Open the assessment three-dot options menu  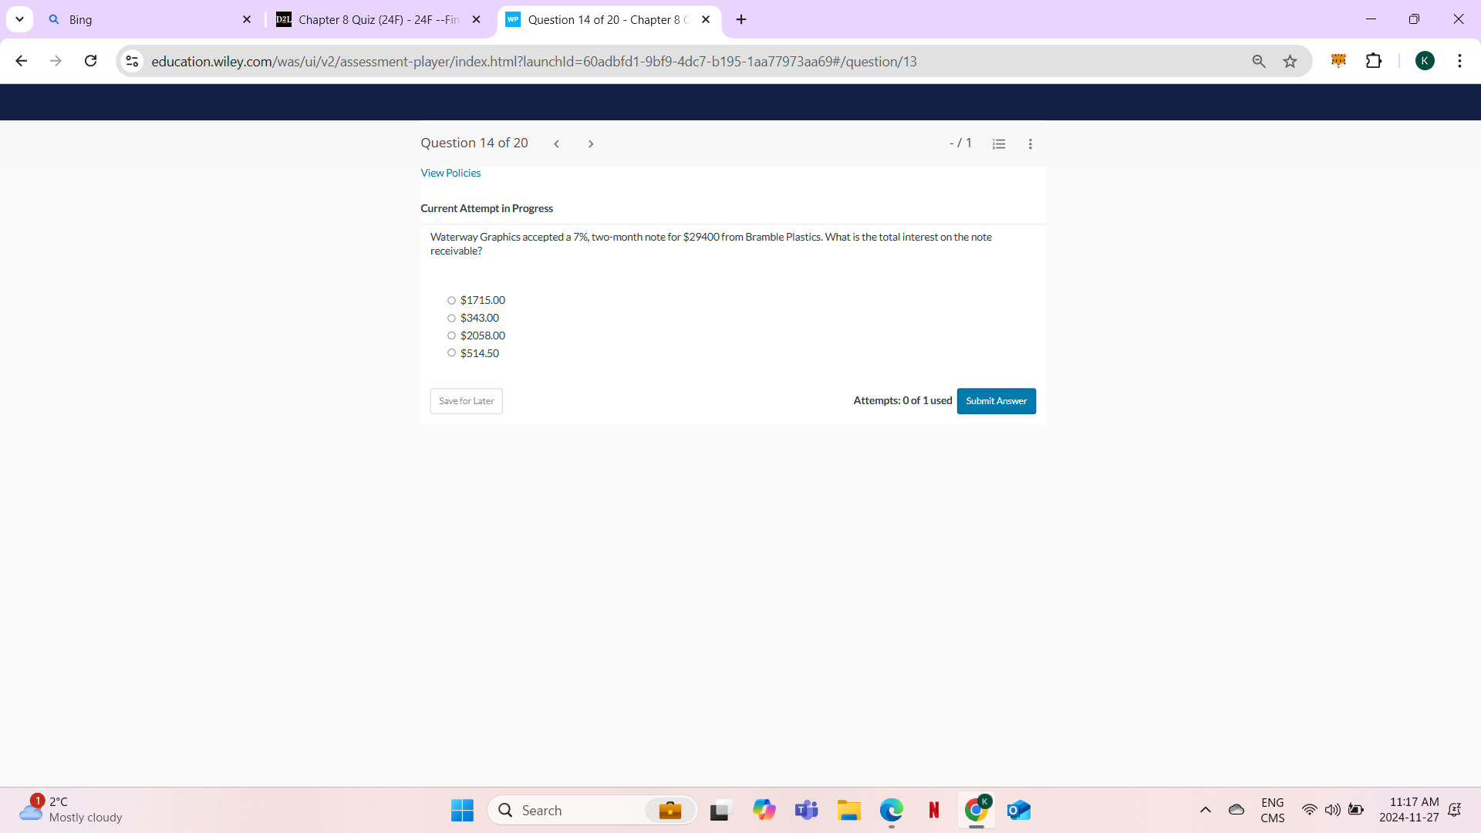[x=1030, y=143]
